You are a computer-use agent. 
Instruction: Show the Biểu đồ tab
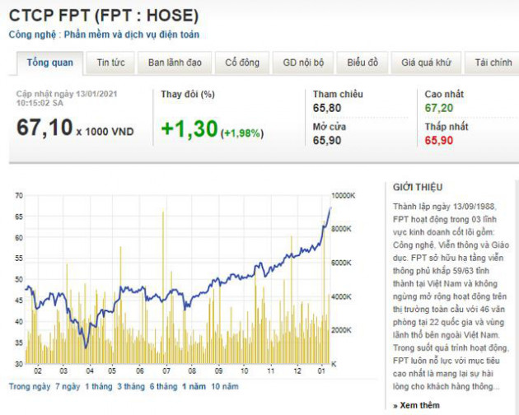362,63
